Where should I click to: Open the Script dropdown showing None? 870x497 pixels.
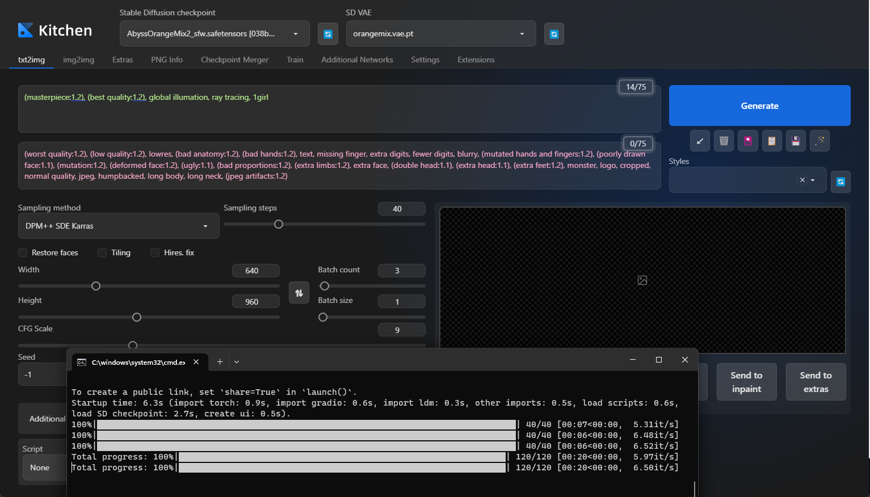pos(44,467)
